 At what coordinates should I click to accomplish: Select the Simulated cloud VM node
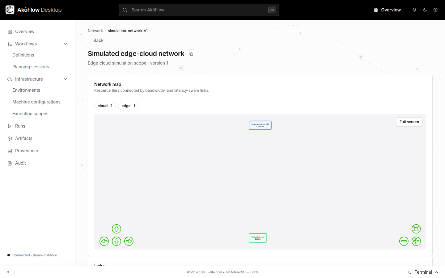point(260,125)
